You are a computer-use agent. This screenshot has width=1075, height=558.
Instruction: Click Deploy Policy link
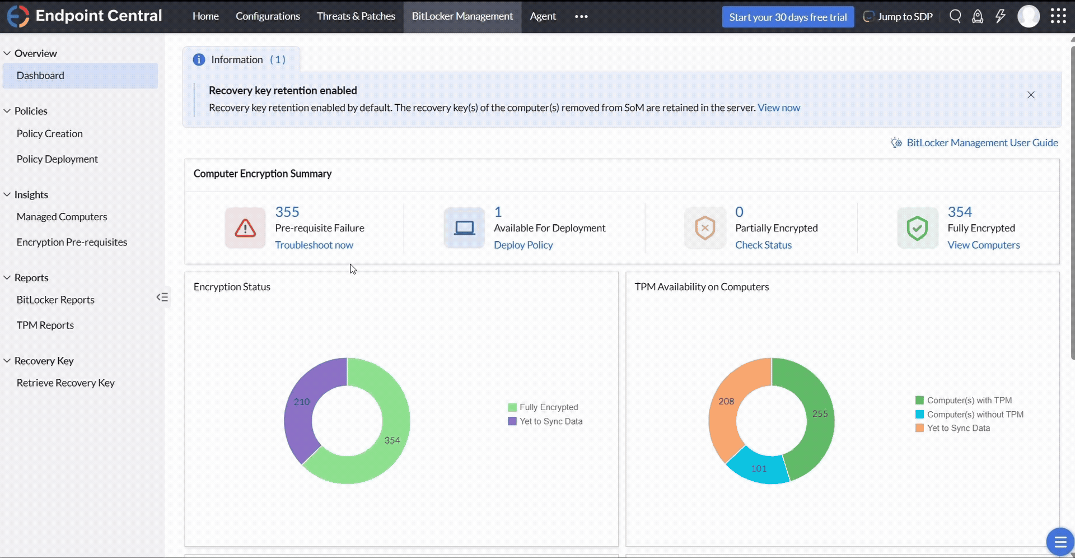tap(523, 245)
